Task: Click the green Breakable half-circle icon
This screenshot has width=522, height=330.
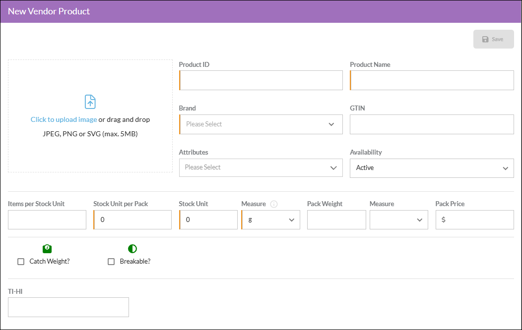Action: tap(132, 249)
